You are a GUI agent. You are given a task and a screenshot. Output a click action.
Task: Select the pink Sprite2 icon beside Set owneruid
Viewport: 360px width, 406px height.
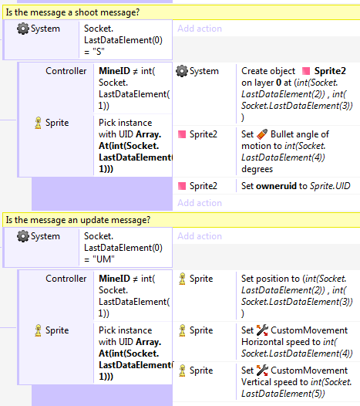(x=182, y=186)
